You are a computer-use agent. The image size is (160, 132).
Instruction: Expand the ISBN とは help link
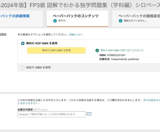click(x=76, y=34)
